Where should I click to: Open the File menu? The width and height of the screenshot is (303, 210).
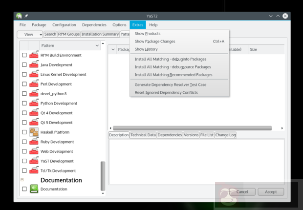click(22, 25)
